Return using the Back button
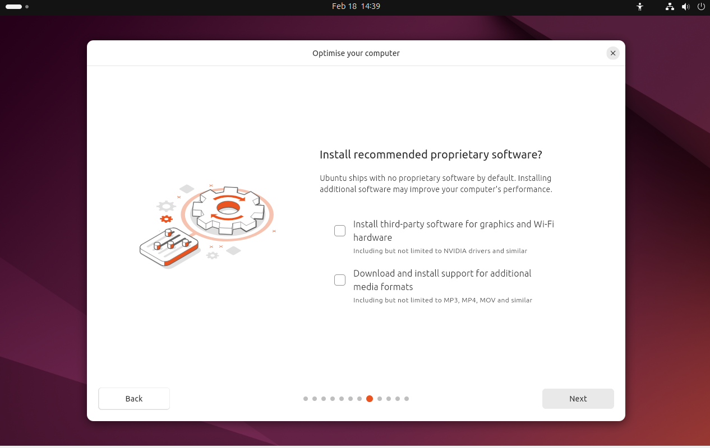The height and width of the screenshot is (448, 710). (134, 399)
